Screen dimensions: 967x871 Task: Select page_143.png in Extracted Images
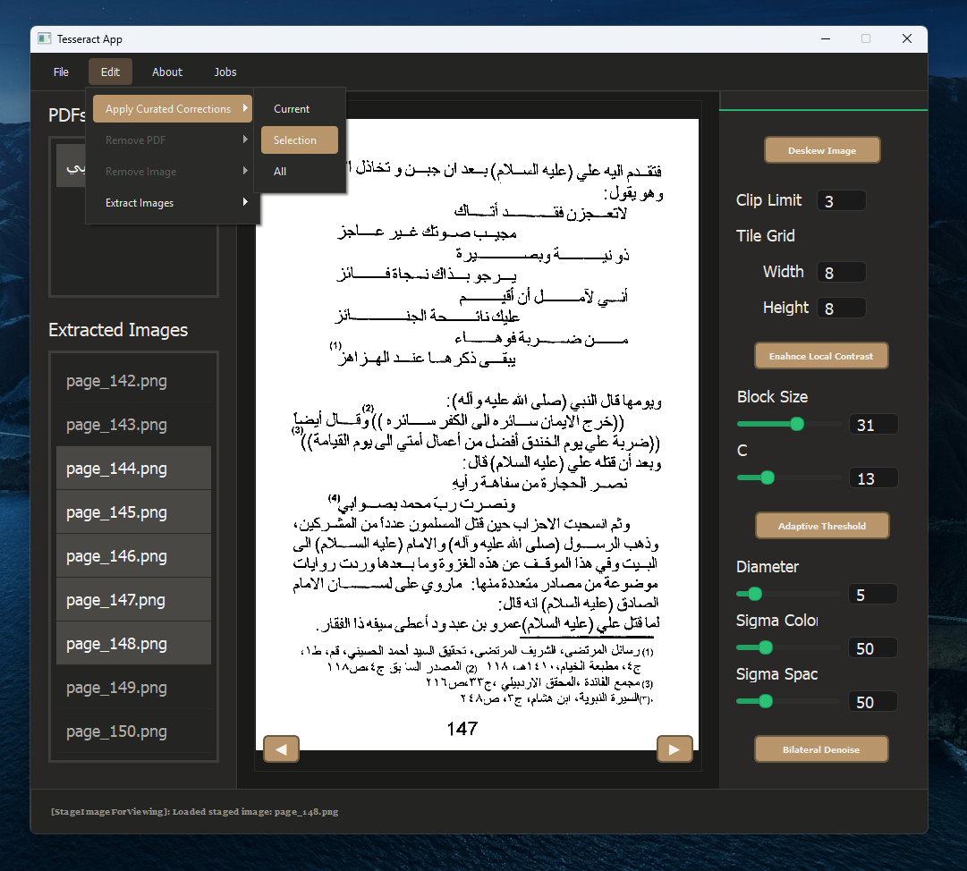(133, 425)
